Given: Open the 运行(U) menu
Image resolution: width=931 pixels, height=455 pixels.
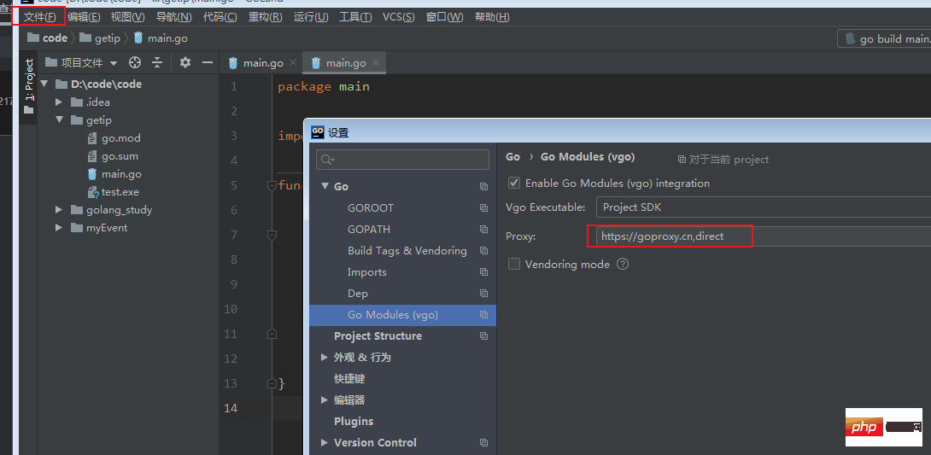Looking at the screenshot, I should click(x=311, y=16).
